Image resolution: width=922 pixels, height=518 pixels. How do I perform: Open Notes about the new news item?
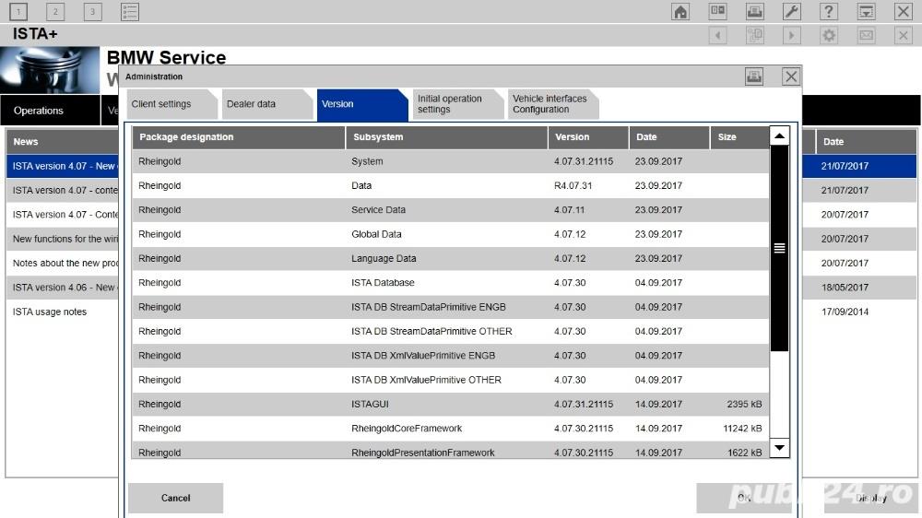click(x=64, y=263)
